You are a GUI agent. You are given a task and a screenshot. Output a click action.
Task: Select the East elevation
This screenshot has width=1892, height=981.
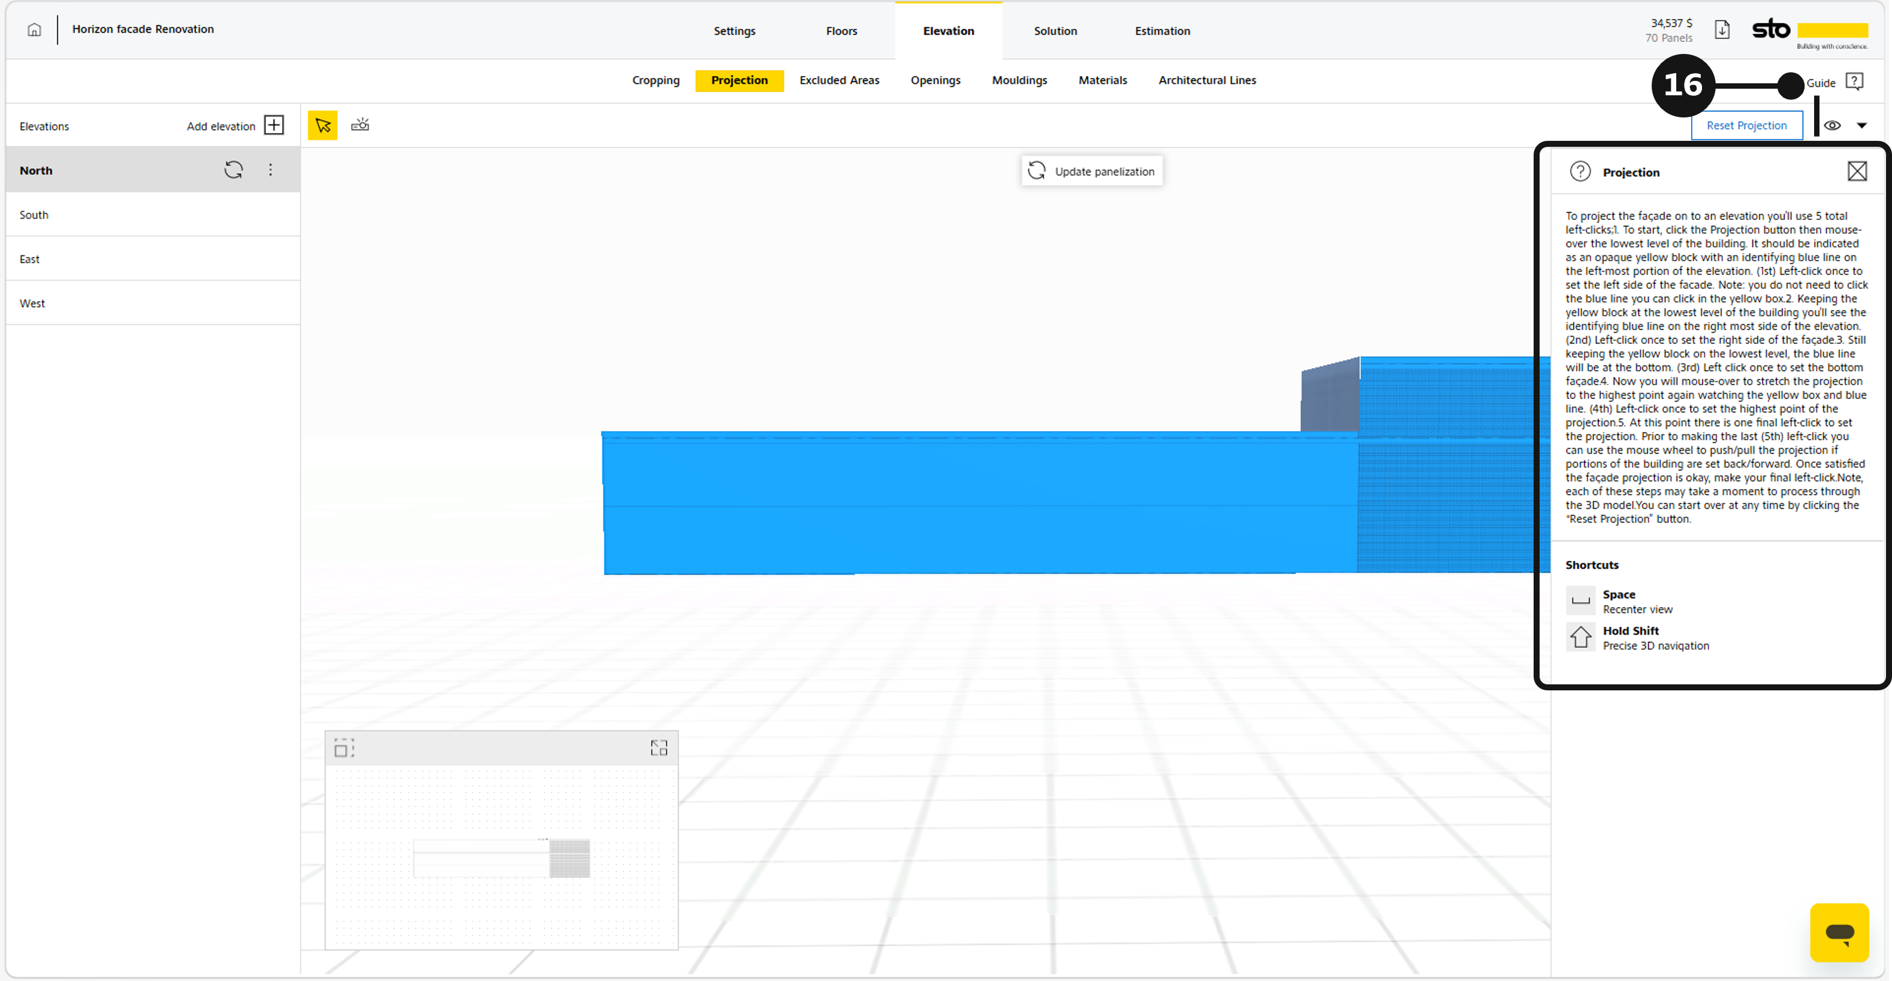click(153, 258)
